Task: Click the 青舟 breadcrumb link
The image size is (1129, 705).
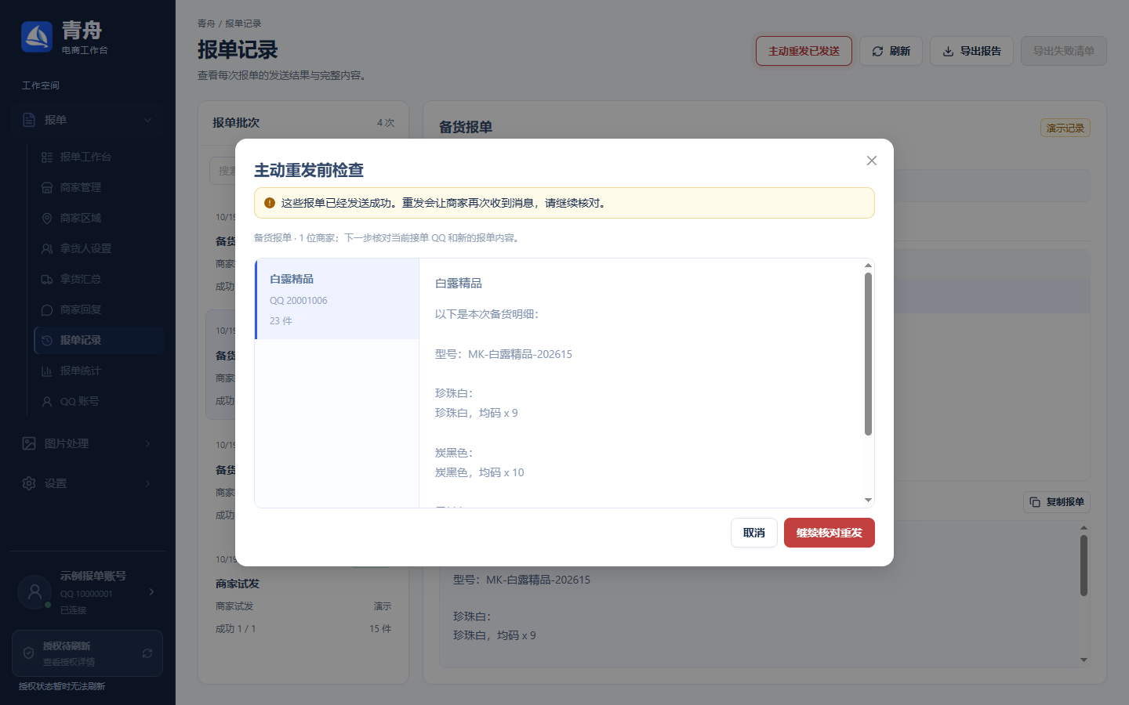Action: click(x=206, y=23)
